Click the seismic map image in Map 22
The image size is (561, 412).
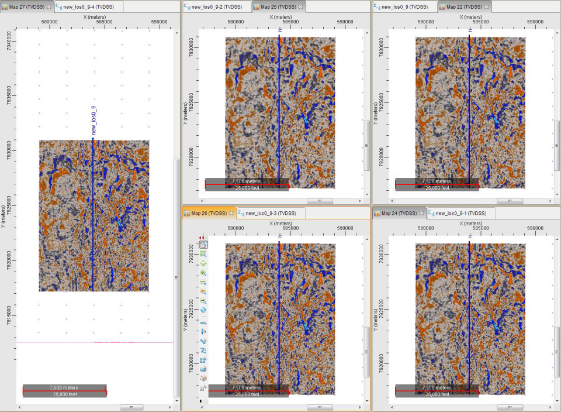click(x=470, y=112)
